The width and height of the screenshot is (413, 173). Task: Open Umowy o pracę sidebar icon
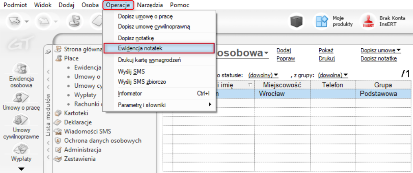coord(21,97)
